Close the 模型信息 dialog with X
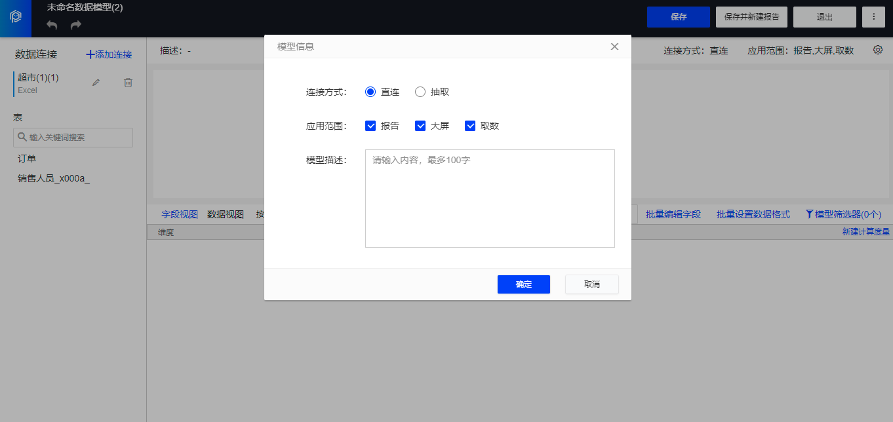 [x=614, y=47]
